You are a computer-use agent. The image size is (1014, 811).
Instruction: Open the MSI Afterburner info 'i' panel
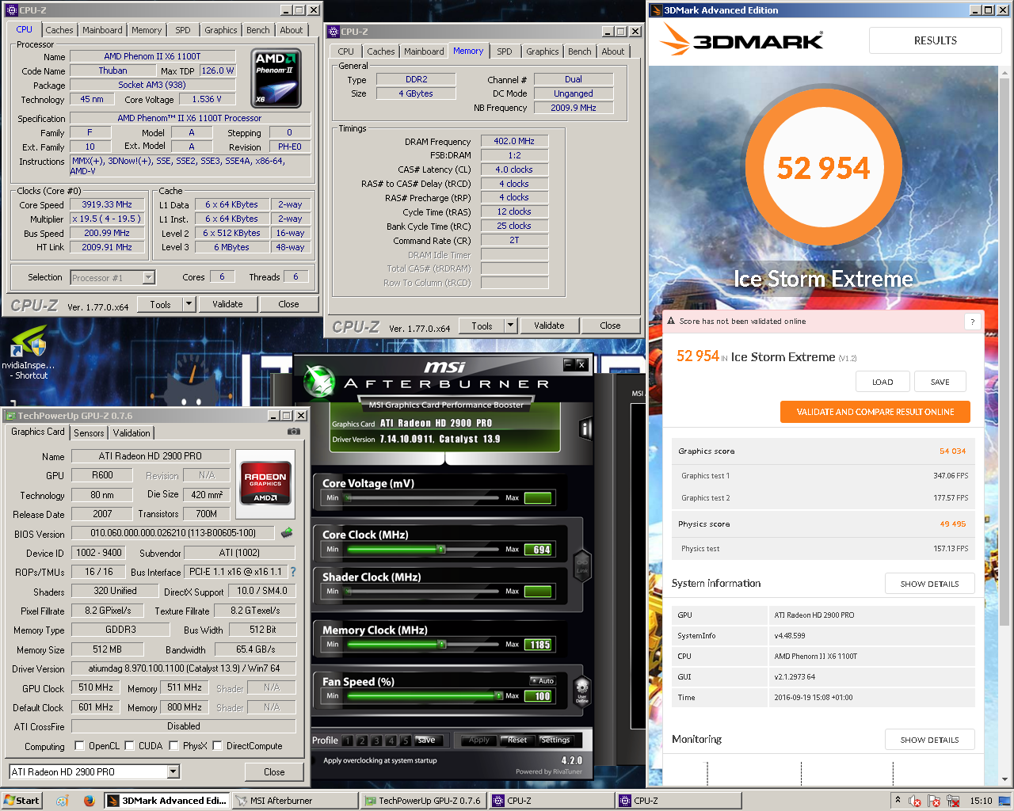[586, 429]
